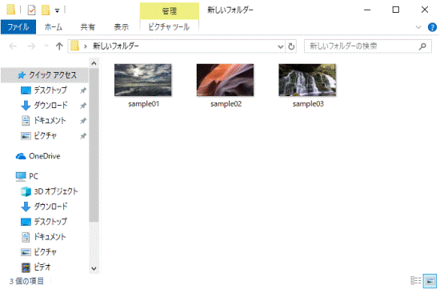440x289 pixels.
Task: Click the pin icon beside pinned デスクトップ
Action: (x=83, y=90)
